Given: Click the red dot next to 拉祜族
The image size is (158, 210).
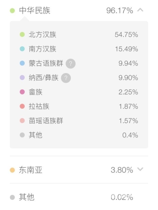Looking at the screenshot, I should 22,106.
